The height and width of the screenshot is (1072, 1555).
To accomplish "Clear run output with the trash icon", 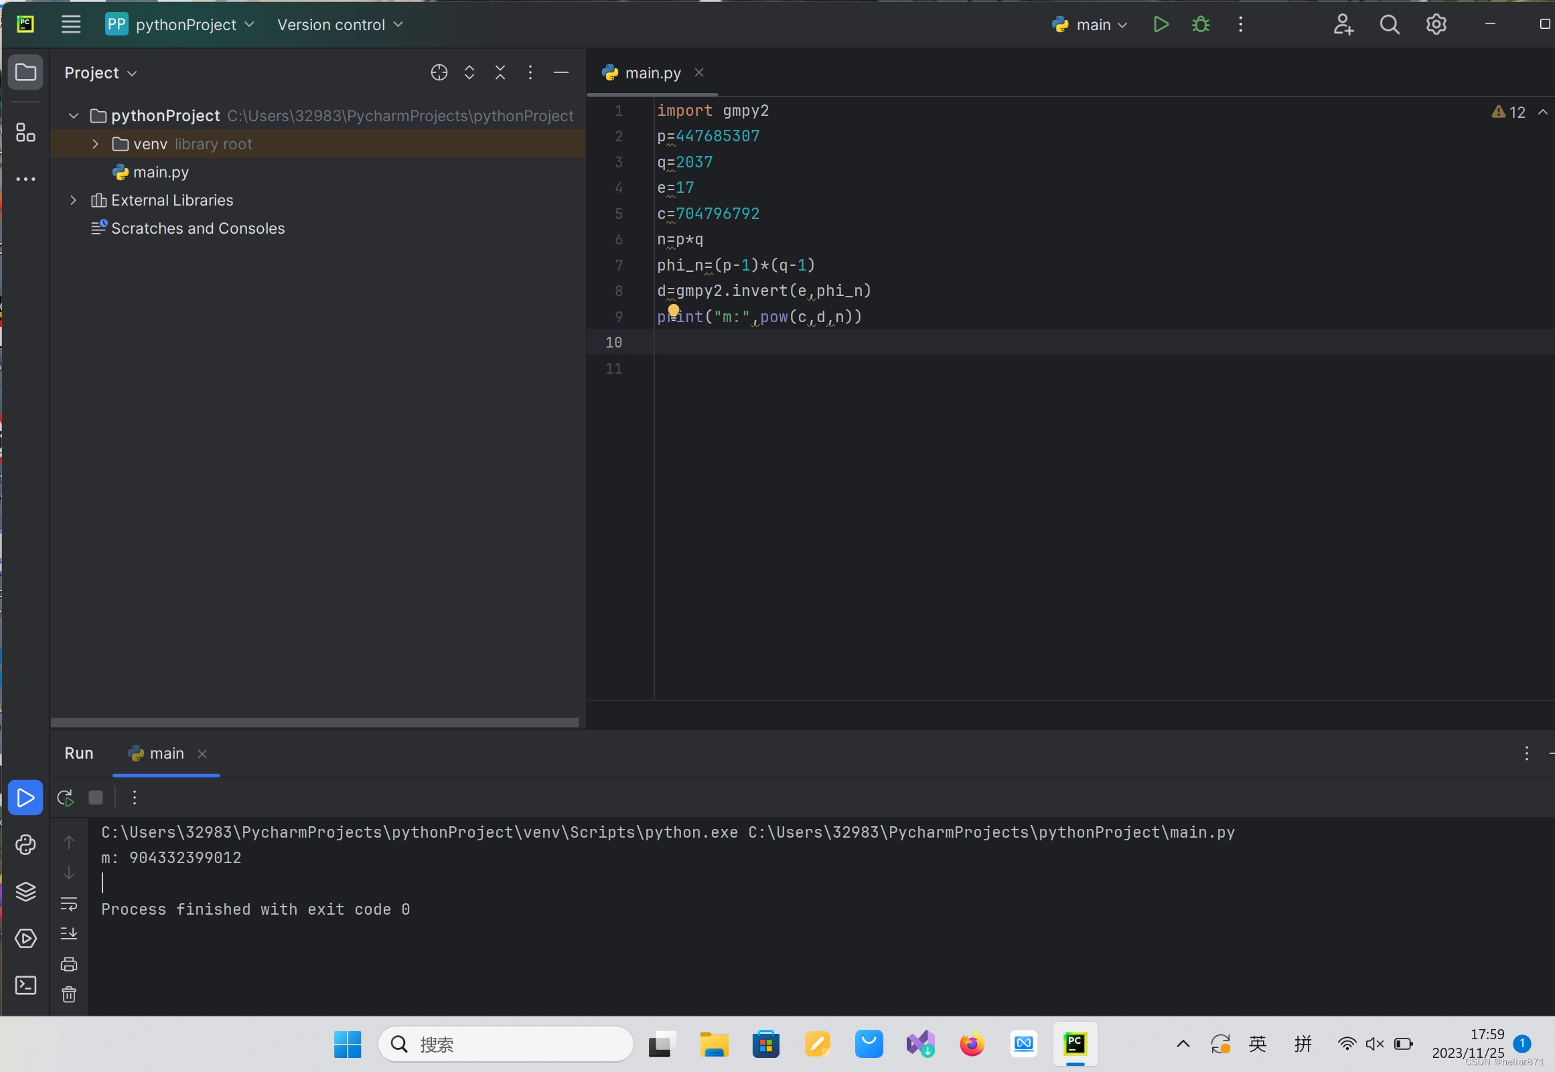I will pos(68,994).
